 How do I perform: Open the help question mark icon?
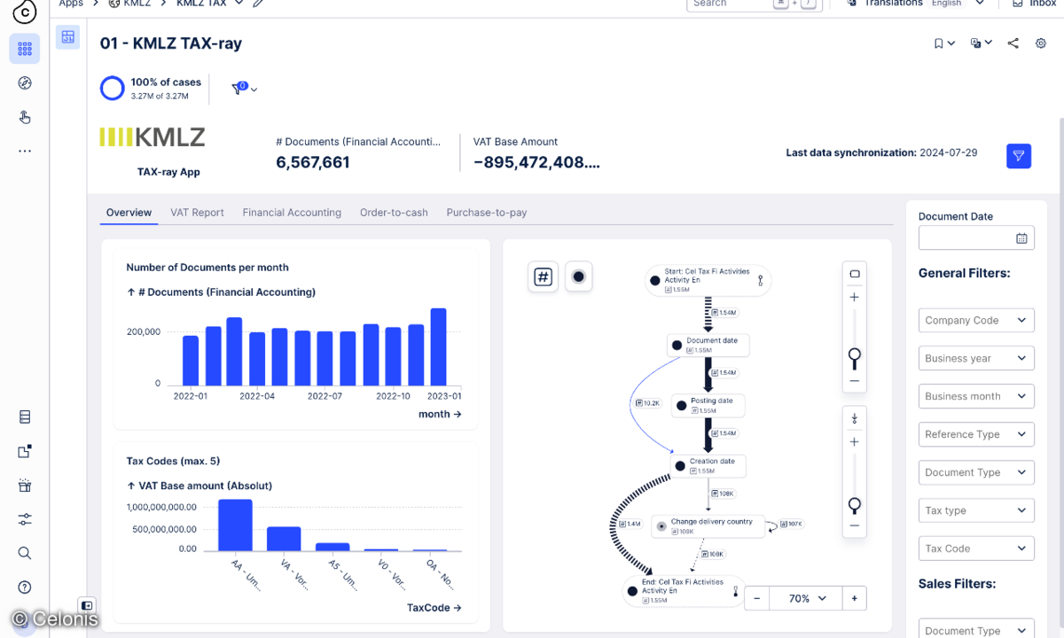click(25, 587)
